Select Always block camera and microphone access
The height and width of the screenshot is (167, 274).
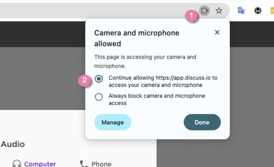tap(99, 97)
